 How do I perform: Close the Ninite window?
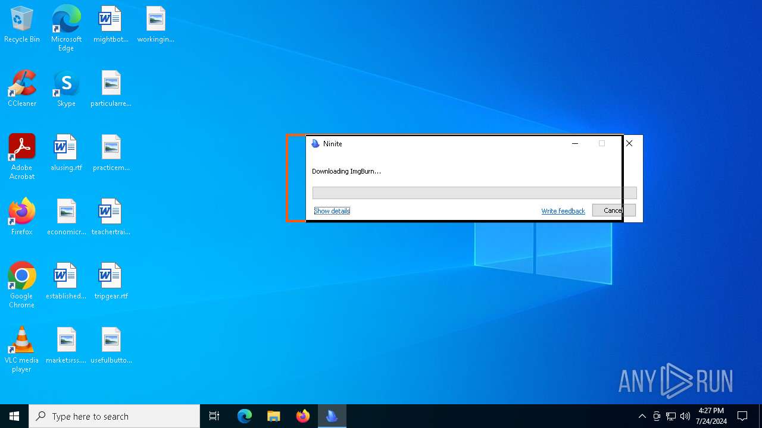pyautogui.click(x=629, y=143)
